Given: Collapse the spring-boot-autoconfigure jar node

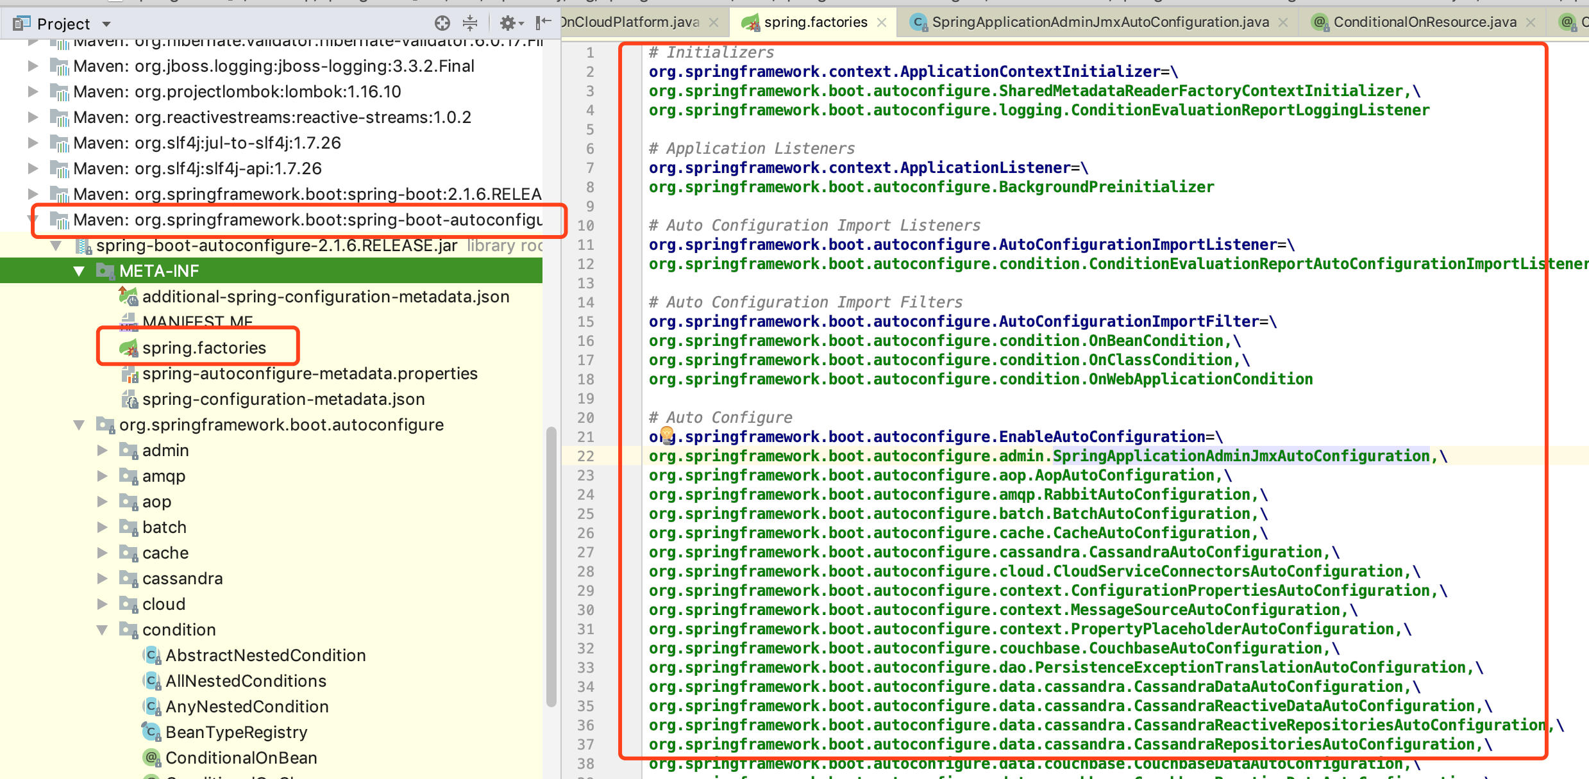Looking at the screenshot, I should (x=56, y=246).
